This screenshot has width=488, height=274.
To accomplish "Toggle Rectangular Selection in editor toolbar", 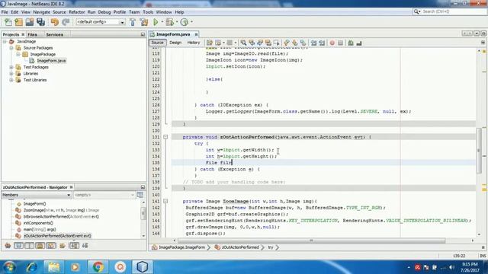I will pos(276,43).
